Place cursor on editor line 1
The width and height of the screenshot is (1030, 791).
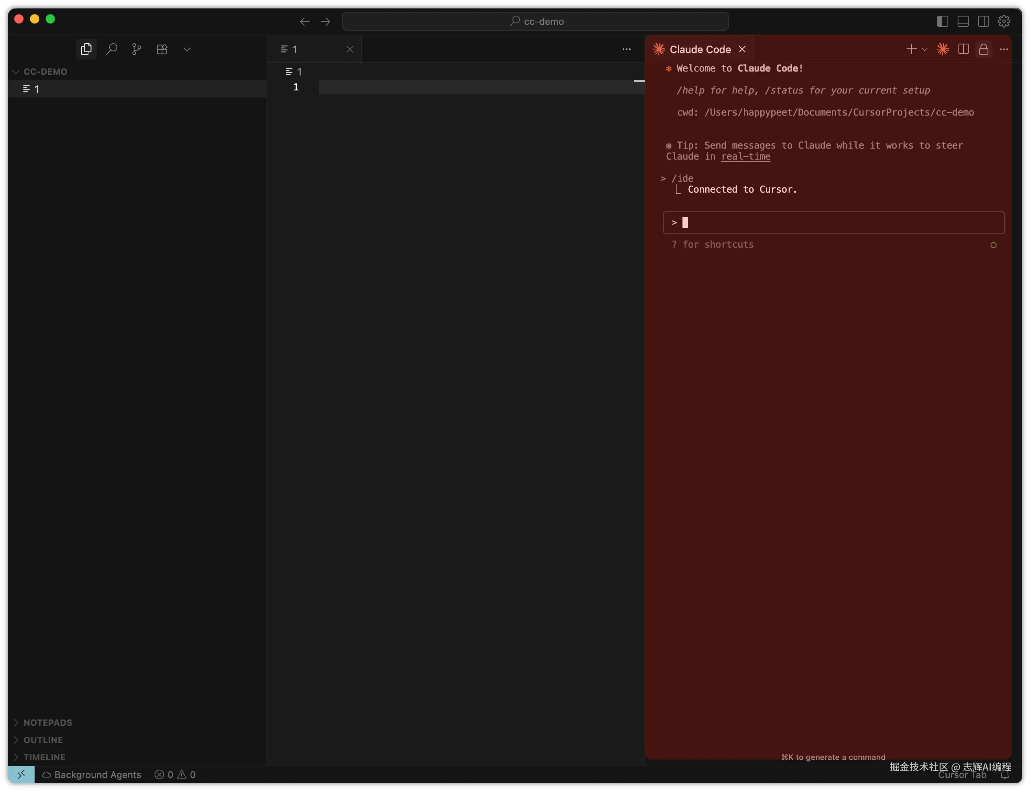click(x=481, y=87)
